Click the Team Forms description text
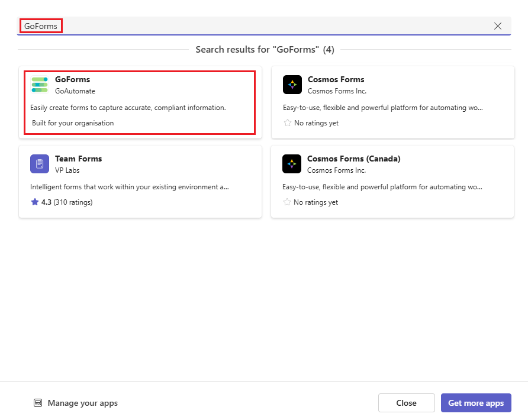The width and height of the screenshot is (528, 420). point(130,187)
